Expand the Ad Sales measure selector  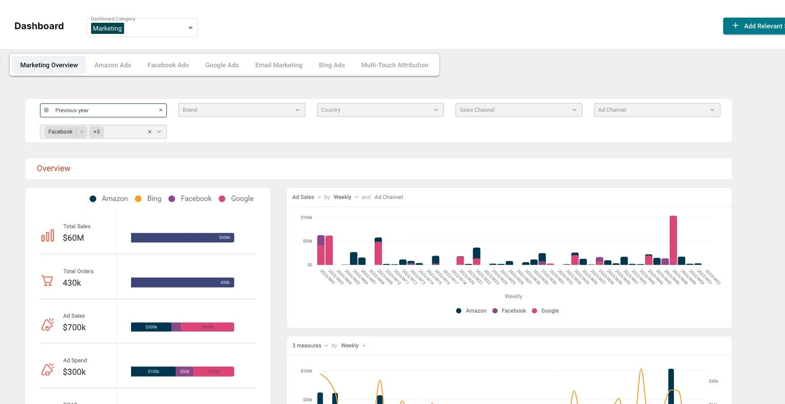pos(307,197)
